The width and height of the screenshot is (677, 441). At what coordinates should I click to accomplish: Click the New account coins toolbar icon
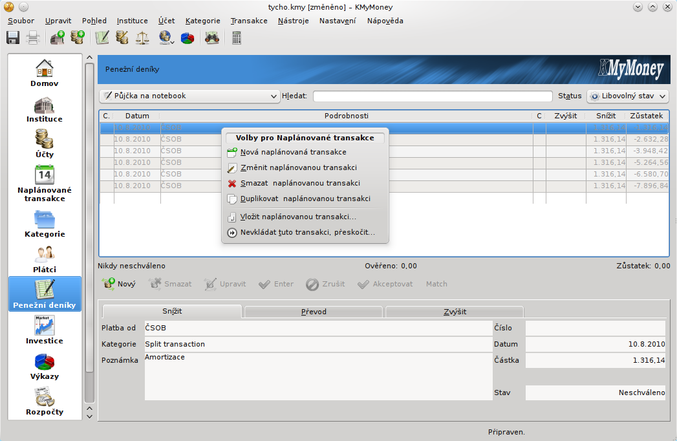(78, 38)
